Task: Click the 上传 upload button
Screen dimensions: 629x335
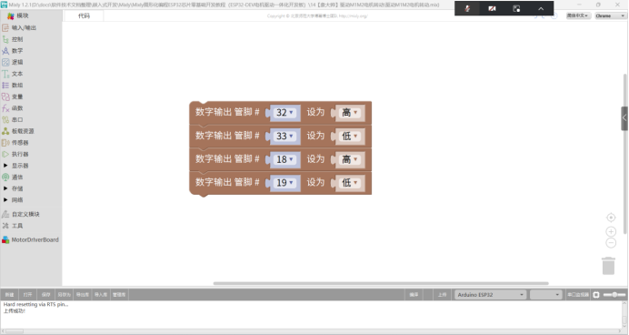Action: [442, 295]
